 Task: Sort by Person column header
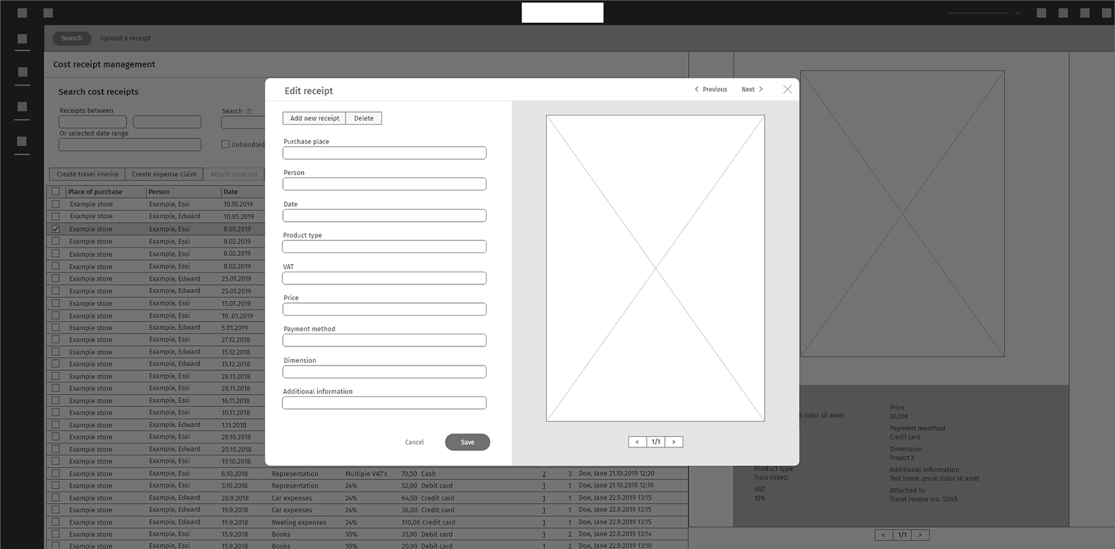tap(159, 192)
